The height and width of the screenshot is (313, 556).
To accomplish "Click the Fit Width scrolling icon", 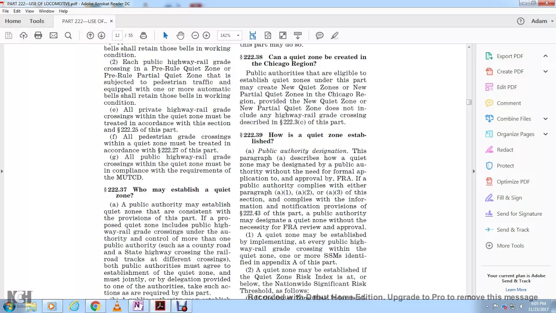I will point(253,36).
